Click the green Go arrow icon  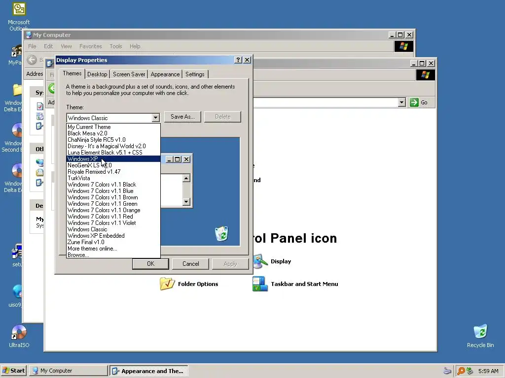pos(414,102)
